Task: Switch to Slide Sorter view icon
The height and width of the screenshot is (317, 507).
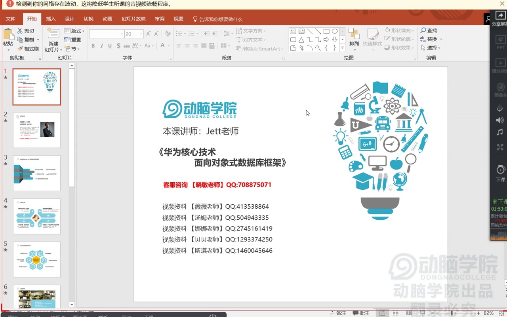Action: click(x=396, y=313)
